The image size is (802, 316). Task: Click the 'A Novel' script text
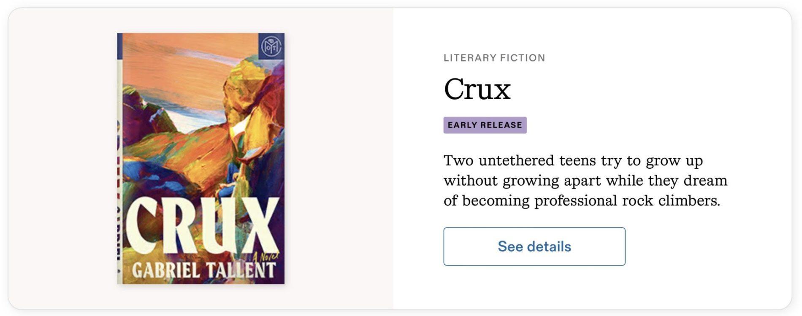point(266,256)
